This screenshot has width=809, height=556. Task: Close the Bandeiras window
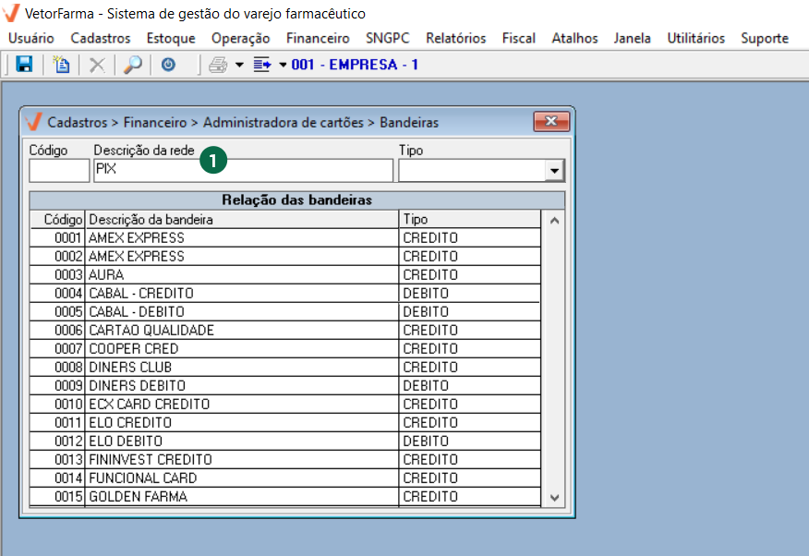coord(551,122)
